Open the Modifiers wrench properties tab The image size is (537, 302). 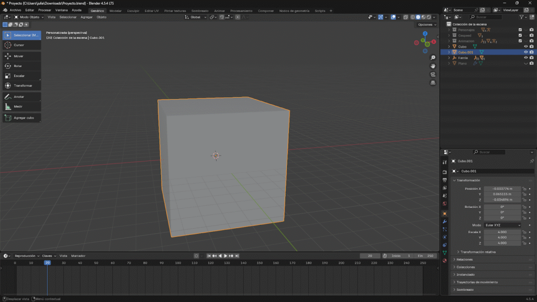(445, 222)
